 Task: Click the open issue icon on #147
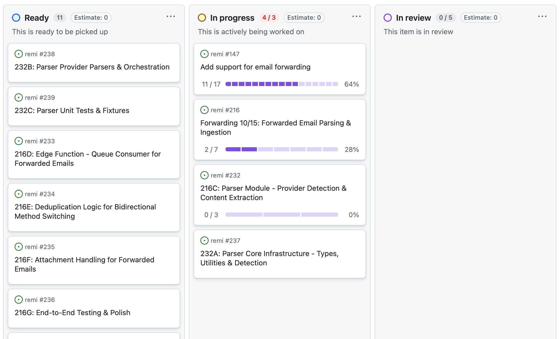tap(204, 54)
